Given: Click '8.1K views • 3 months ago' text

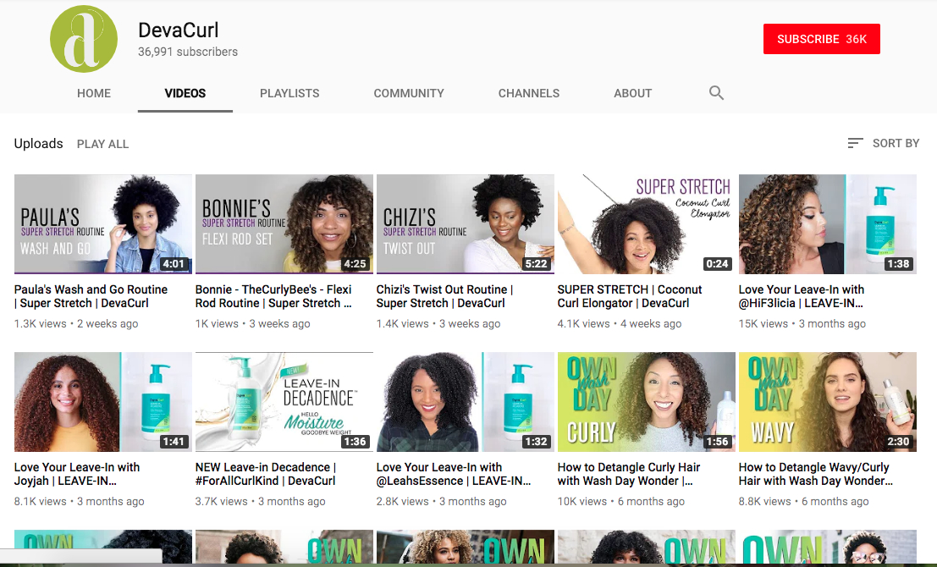Looking at the screenshot, I should tap(80, 501).
